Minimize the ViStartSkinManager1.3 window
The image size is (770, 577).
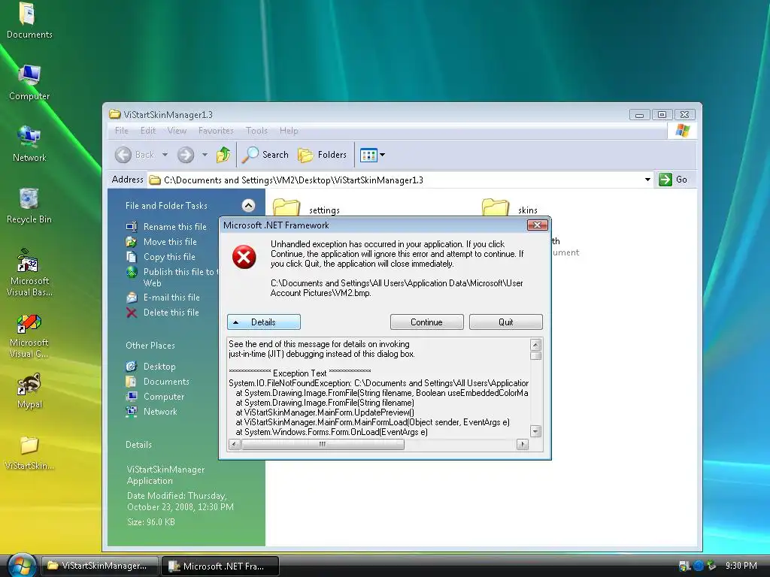pyautogui.click(x=639, y=115)
